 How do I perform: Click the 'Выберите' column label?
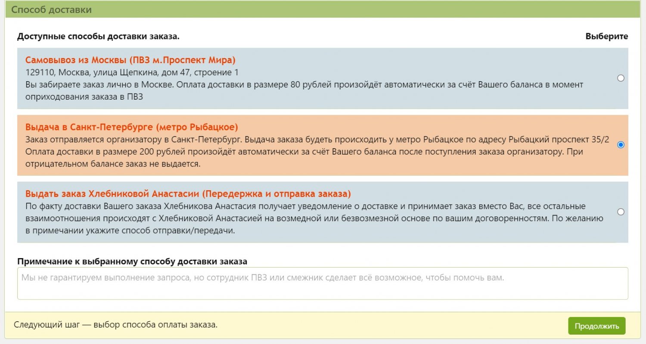(x=606, y=37)
